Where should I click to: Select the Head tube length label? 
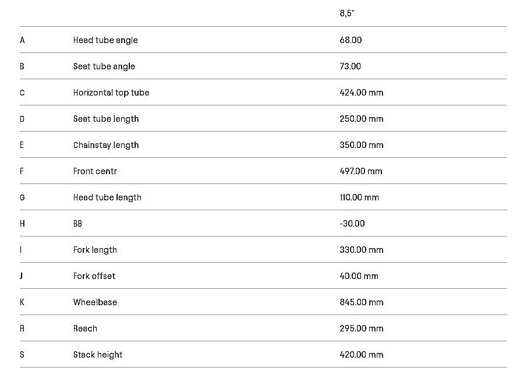tap(107, 197)
